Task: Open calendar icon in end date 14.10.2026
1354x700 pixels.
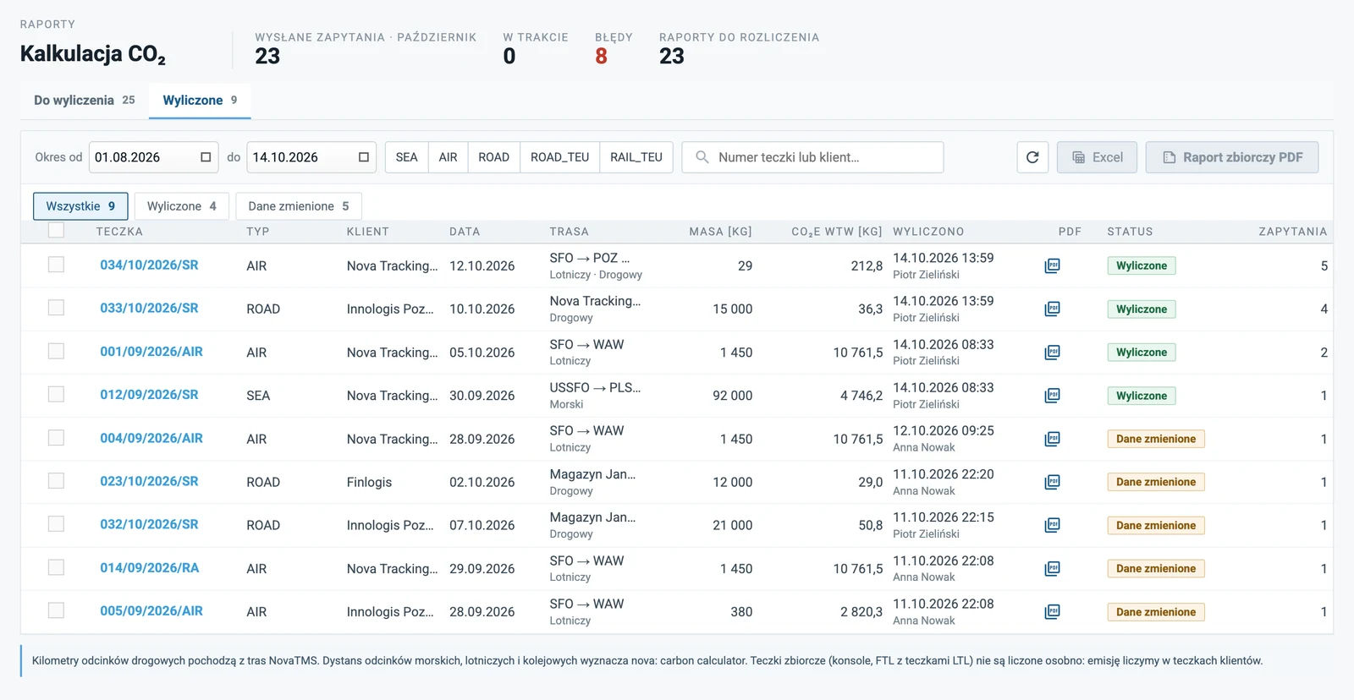Action: click(364, 157)
